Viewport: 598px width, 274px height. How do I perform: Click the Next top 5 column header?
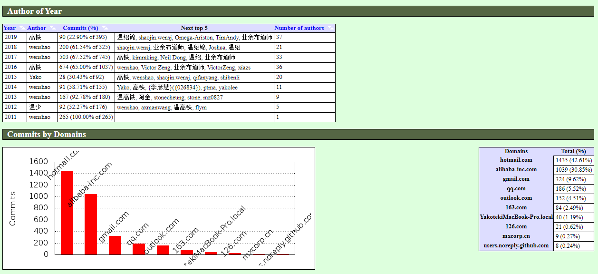(x=194, y=28)
